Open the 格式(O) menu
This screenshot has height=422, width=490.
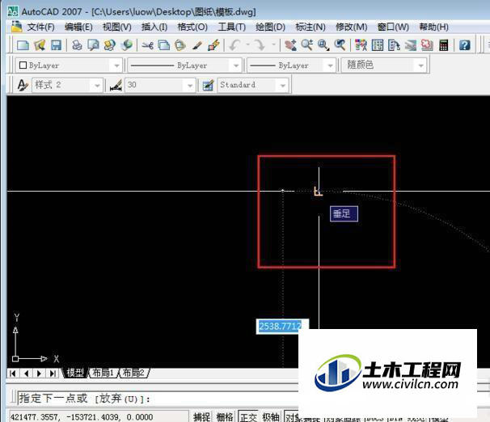coord(192,27)
